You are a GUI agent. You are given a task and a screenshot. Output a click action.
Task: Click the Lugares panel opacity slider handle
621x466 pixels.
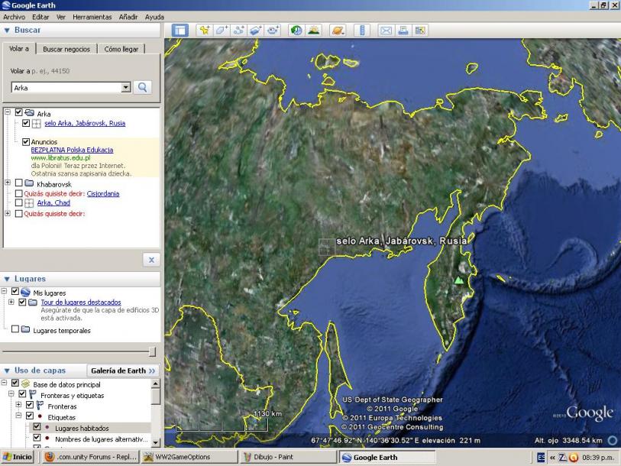151,351
